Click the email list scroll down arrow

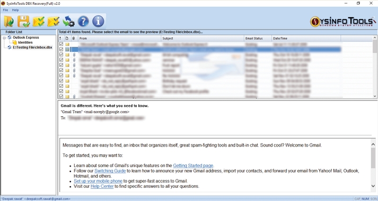tap(375, 96)
